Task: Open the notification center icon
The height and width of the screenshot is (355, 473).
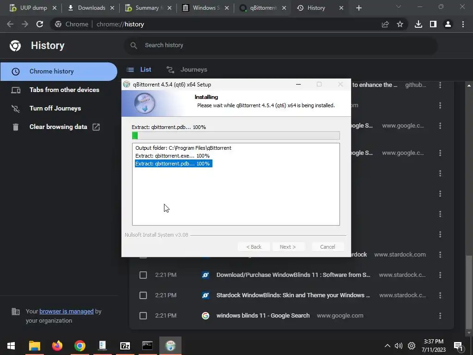Action: (x=458, y=346)
